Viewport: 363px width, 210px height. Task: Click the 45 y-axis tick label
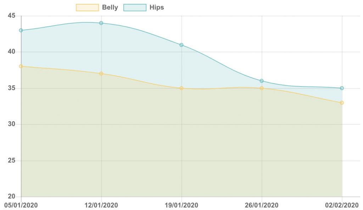12,16
